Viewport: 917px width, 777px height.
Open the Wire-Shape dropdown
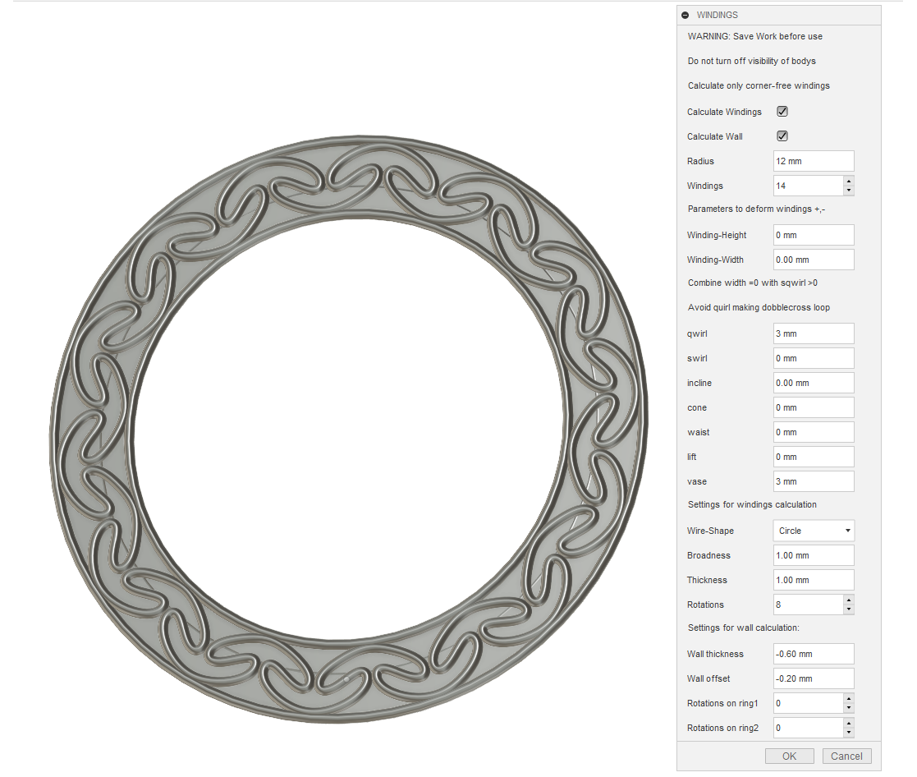click(813, 531)
